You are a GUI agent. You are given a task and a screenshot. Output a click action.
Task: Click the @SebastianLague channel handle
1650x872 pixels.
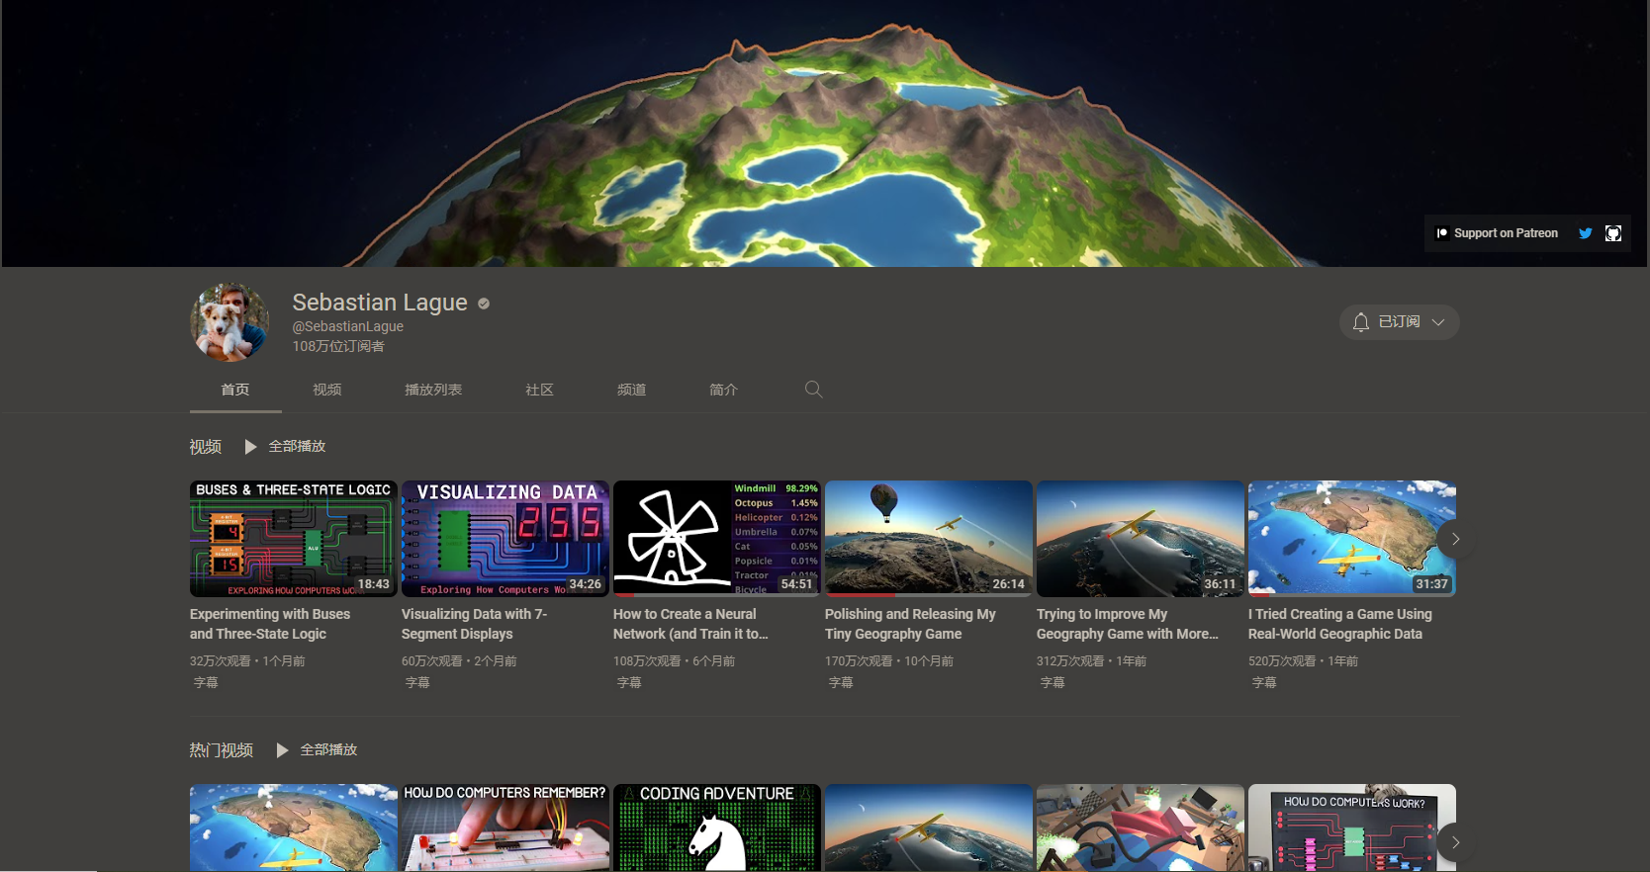[x=347, y=326]
